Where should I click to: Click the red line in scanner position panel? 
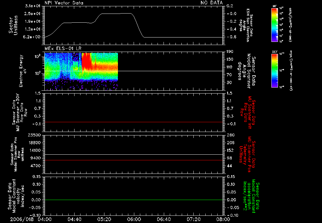133,160
